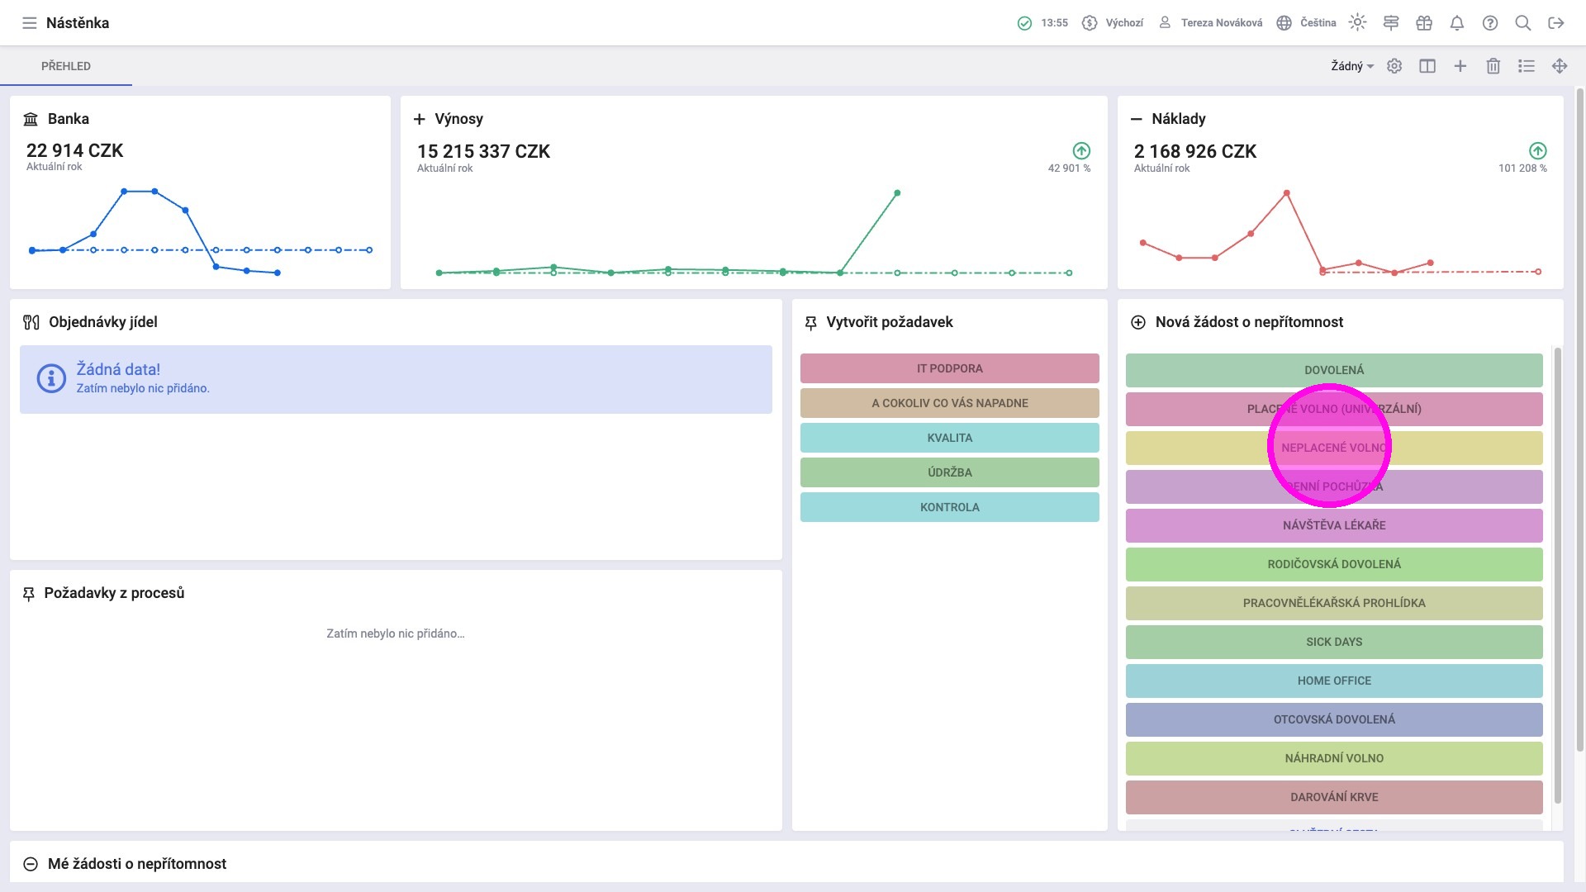
Task: Click the logout arrow icon
Action: point(1556,23)
